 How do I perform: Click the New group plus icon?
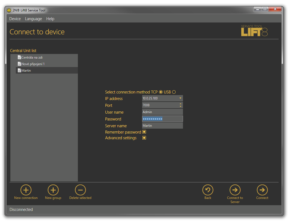[x=53, y=190]
